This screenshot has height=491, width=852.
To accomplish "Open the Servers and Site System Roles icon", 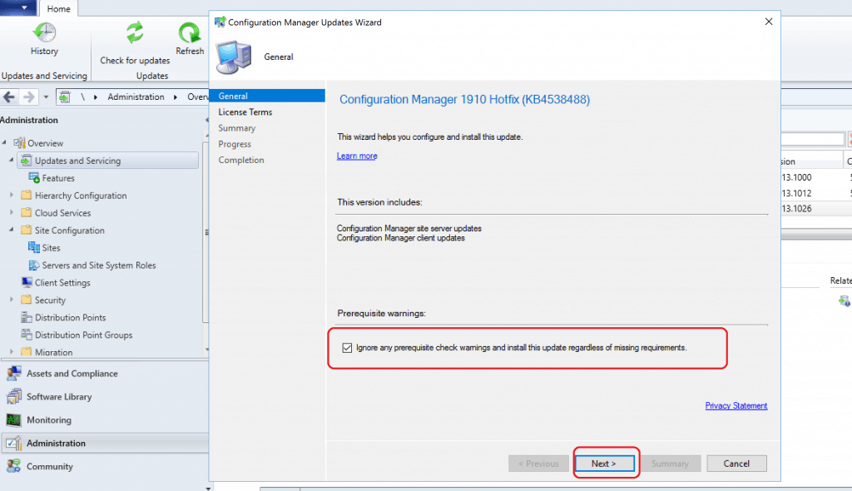I will pos(33,265).
